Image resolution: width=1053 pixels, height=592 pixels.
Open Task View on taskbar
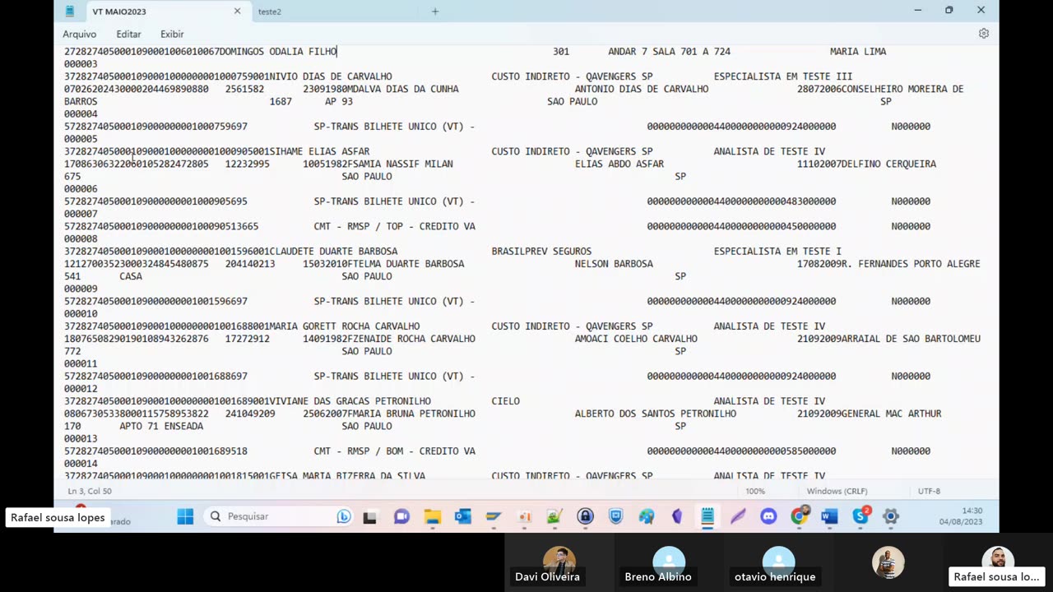click(x=369, y=516)
